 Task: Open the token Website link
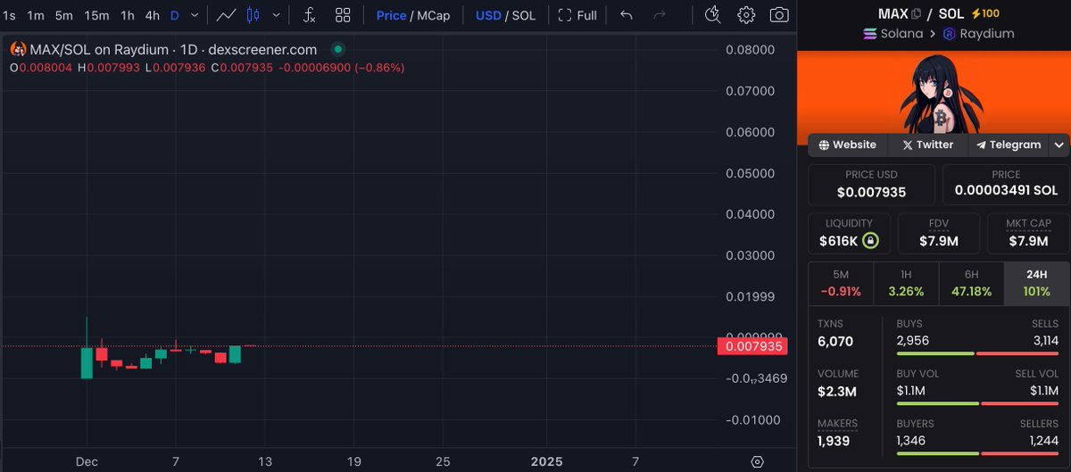847,145
